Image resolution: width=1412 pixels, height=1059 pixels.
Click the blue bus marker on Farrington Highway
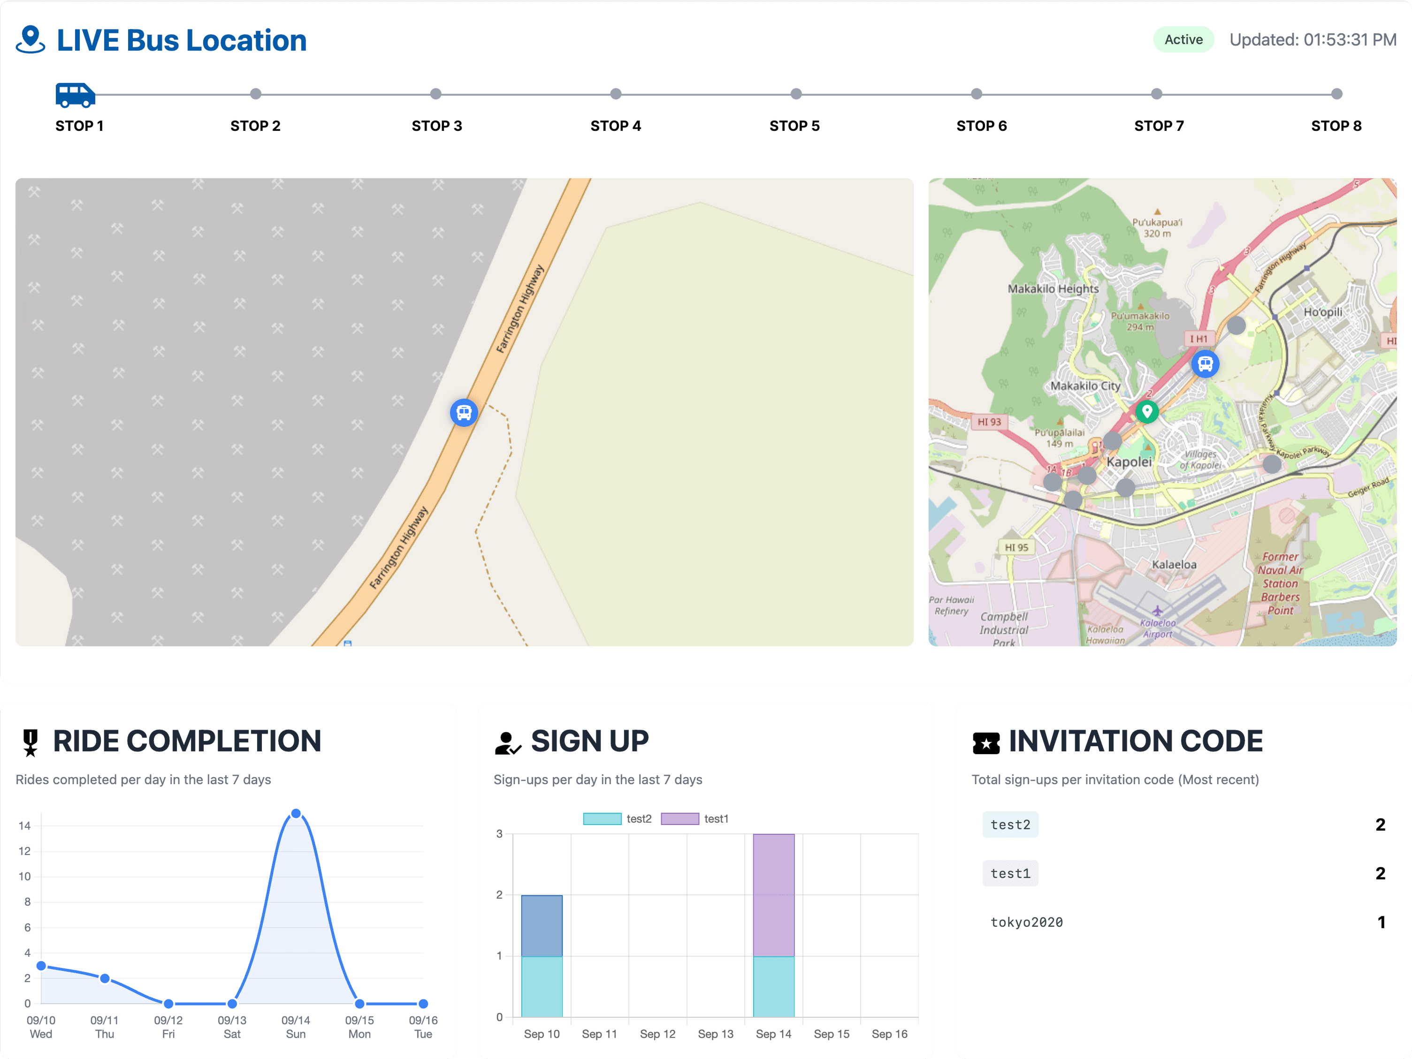464,413
